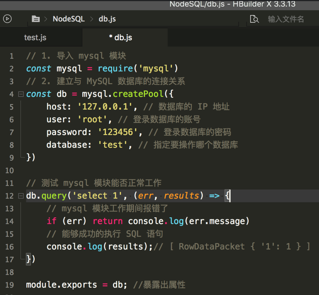The width and height of the screenshot is (319, 295).
Task: Click the comment on line 11
Action: (x=93, y=183)
